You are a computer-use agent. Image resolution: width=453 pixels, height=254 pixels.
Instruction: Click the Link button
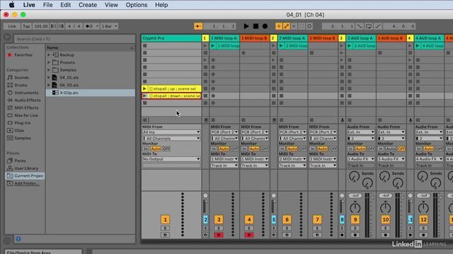12,26
